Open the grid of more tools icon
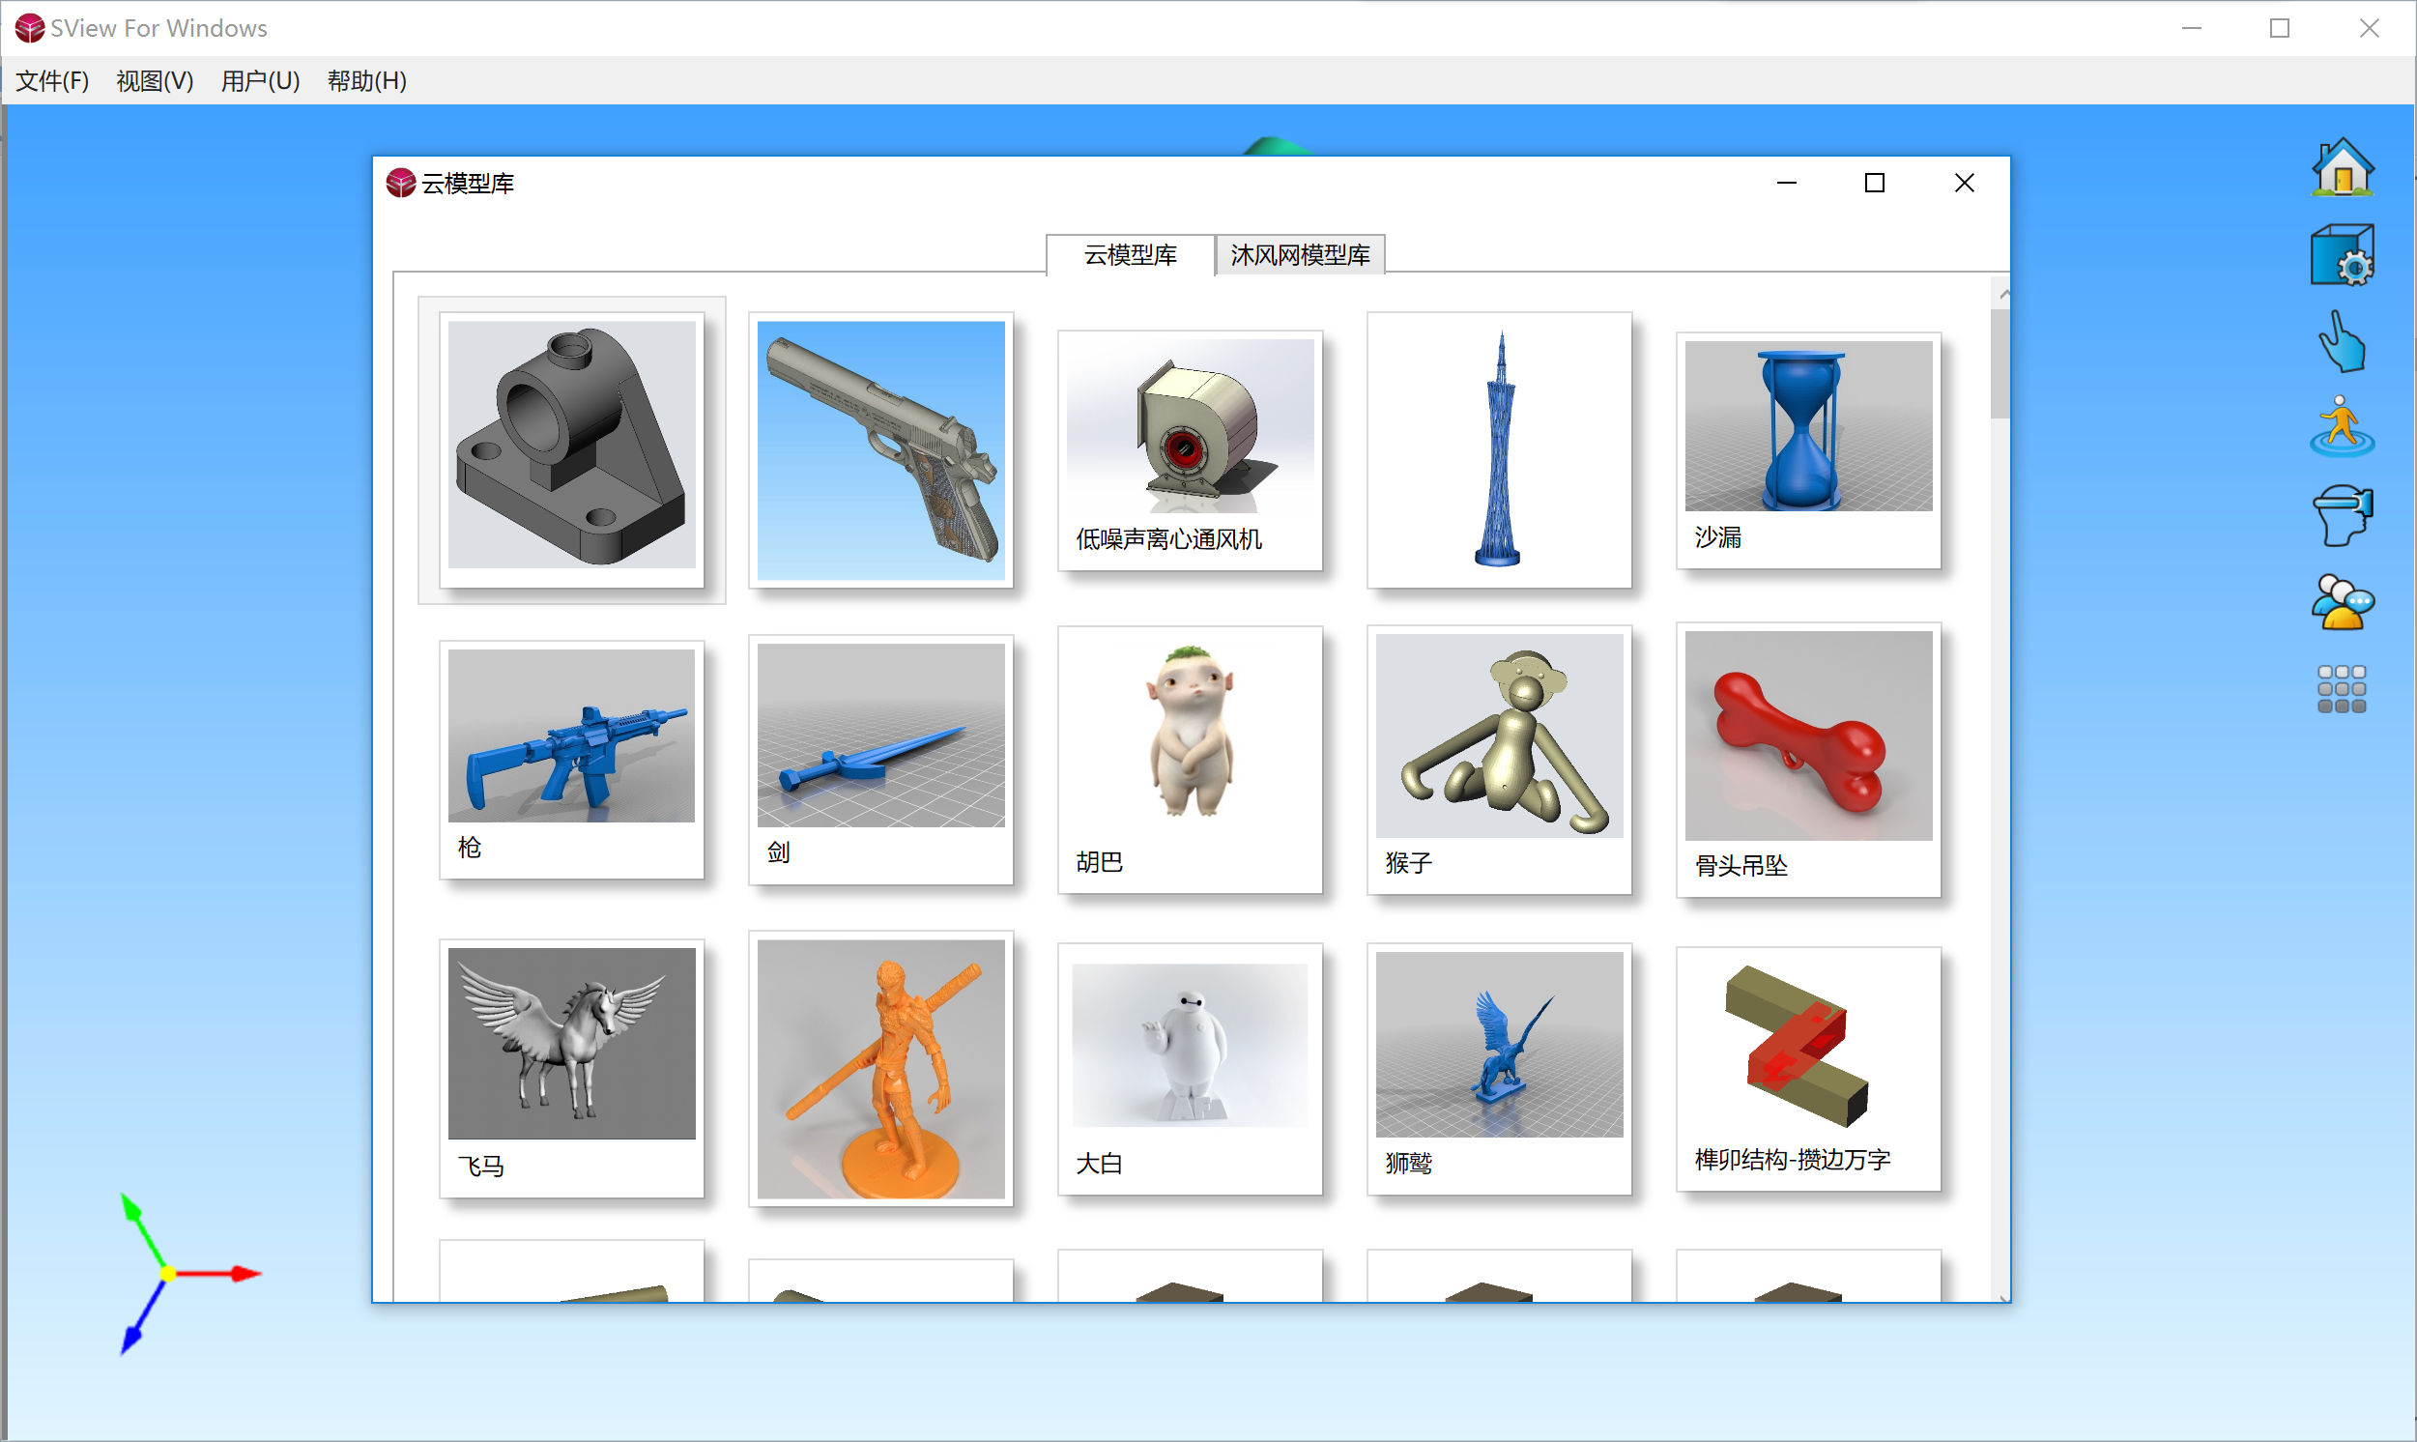This screenshot has height=1442, width=2417. (2343, 689)
